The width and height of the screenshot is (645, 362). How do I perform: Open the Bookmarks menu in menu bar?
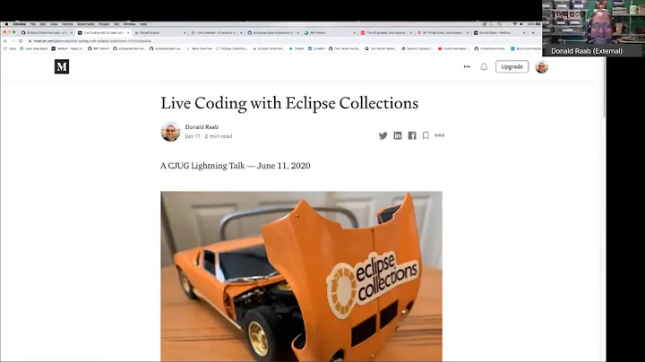(86, 24)
